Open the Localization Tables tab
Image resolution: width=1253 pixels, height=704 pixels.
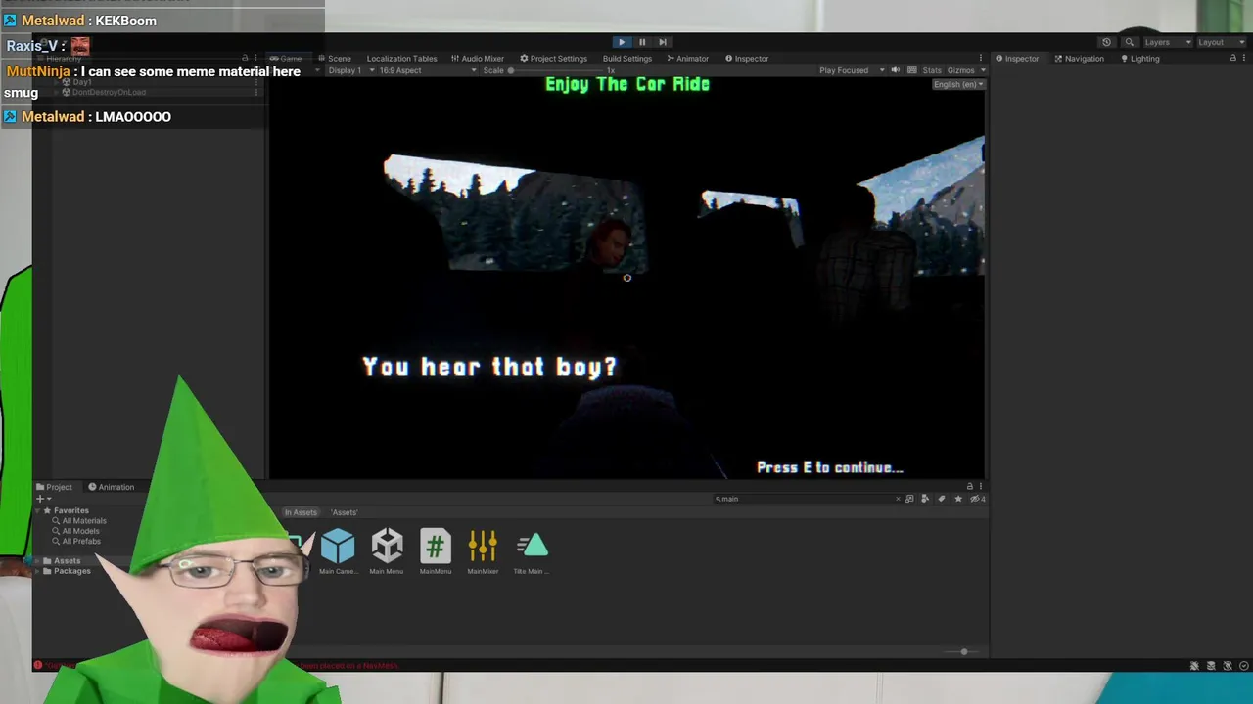pos(400,59)
